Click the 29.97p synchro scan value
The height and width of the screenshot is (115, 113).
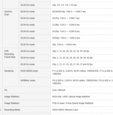coord(66,18)
